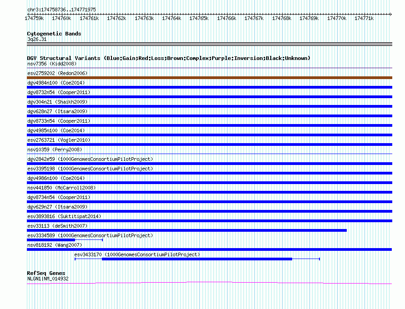Screen dimensions: 405x309
Task: Click the 174767k ruler tick label
Action: [254, 18]
